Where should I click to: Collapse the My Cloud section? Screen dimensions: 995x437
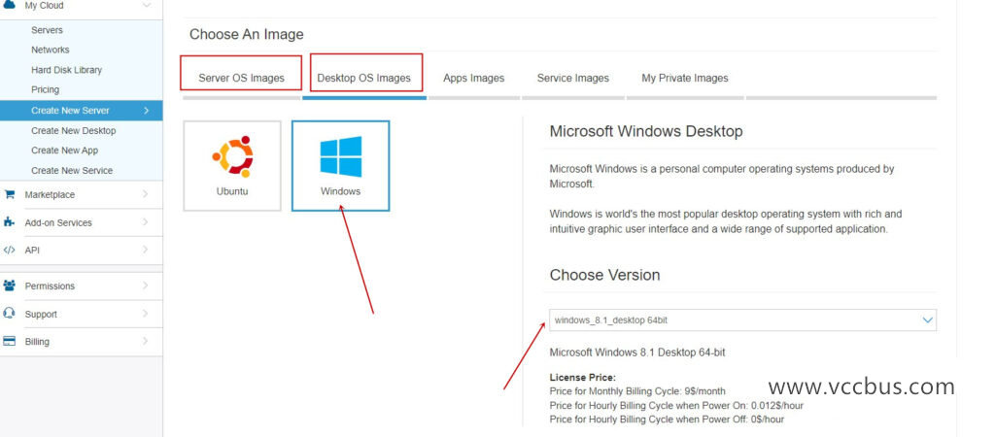point(146,6)
